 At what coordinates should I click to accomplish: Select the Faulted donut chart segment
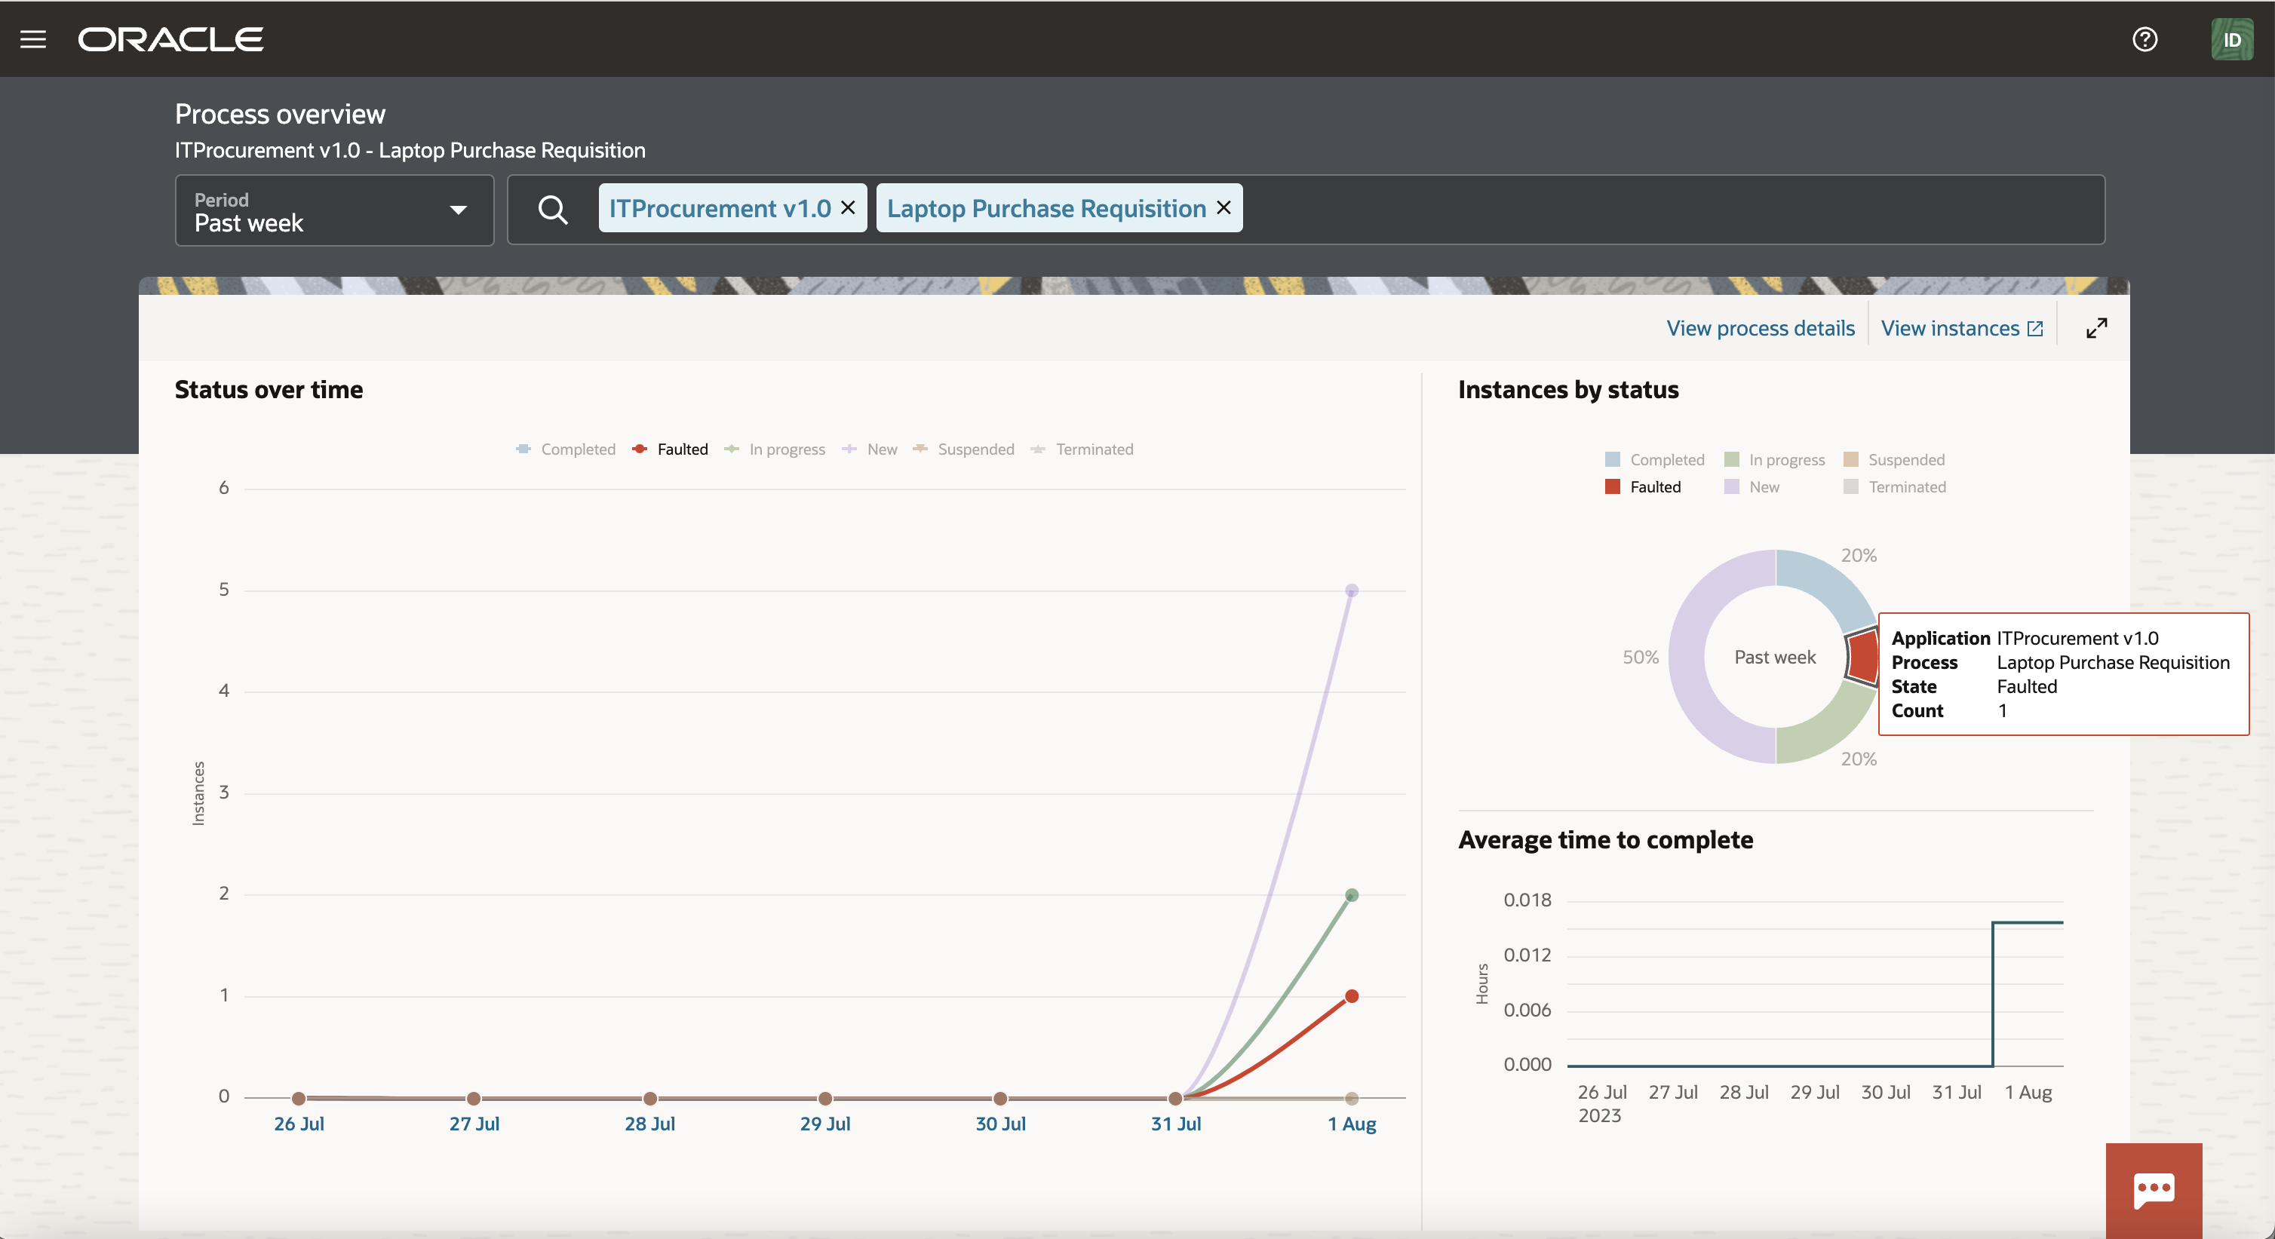pos(1863,657)
